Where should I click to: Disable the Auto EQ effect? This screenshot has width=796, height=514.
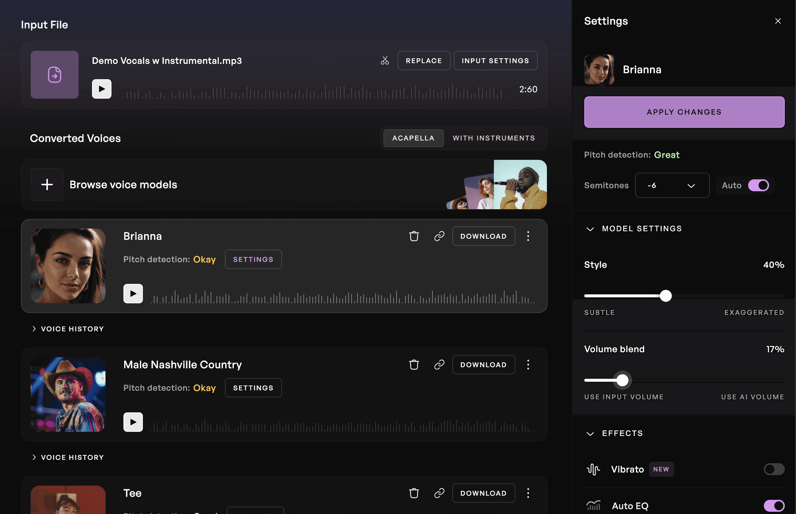(774, 506)
